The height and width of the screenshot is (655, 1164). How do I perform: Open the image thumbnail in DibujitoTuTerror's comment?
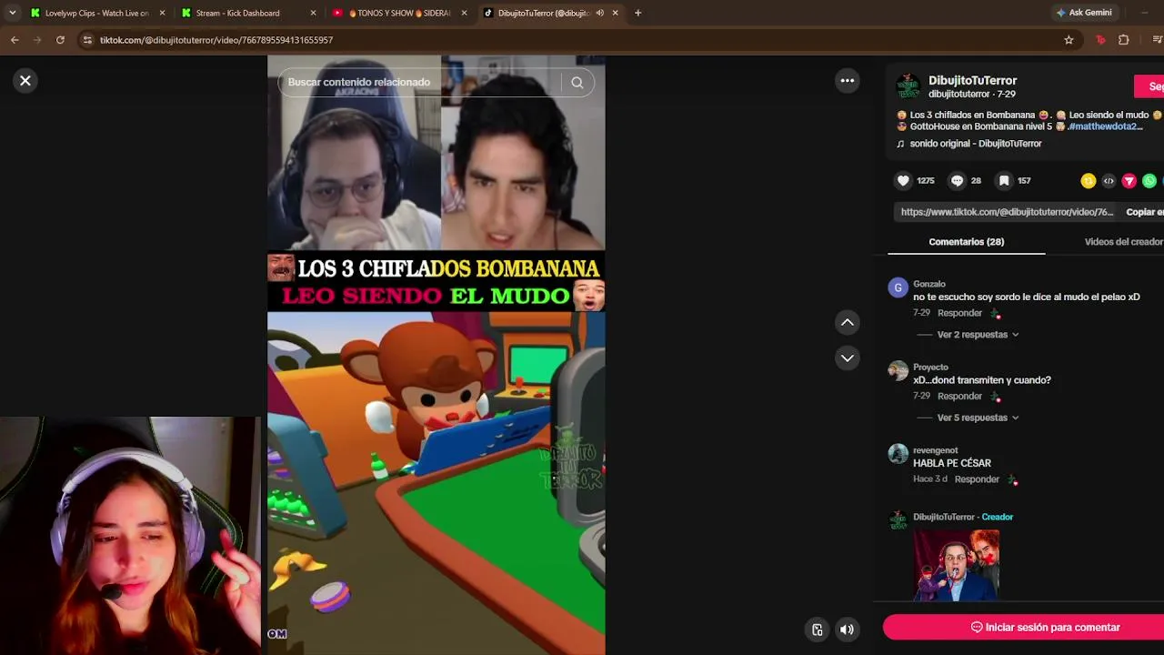[x=956, y=565]
